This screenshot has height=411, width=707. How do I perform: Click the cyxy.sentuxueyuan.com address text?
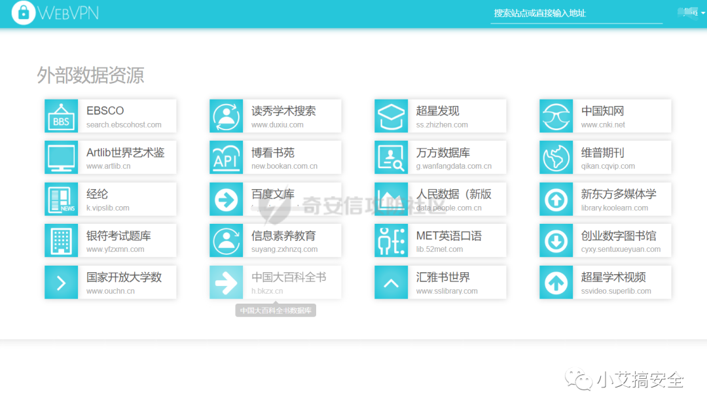coord(621,249)
